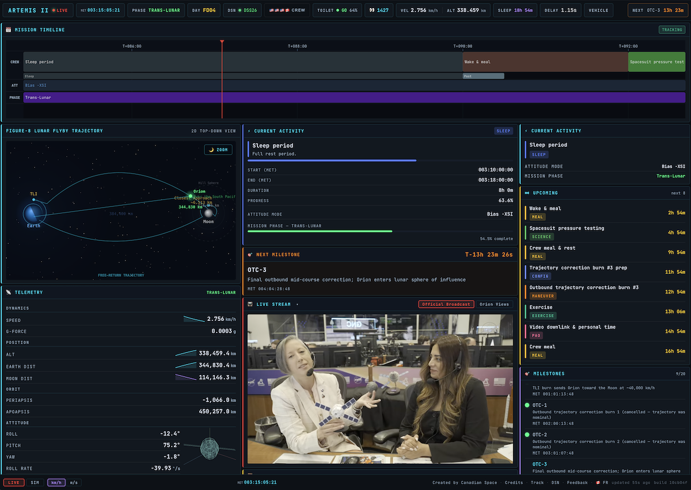Click the SLEEP badge in Current Activity
Image resolution: width=691 pixels, height=490 pixels.
[503, 131]
